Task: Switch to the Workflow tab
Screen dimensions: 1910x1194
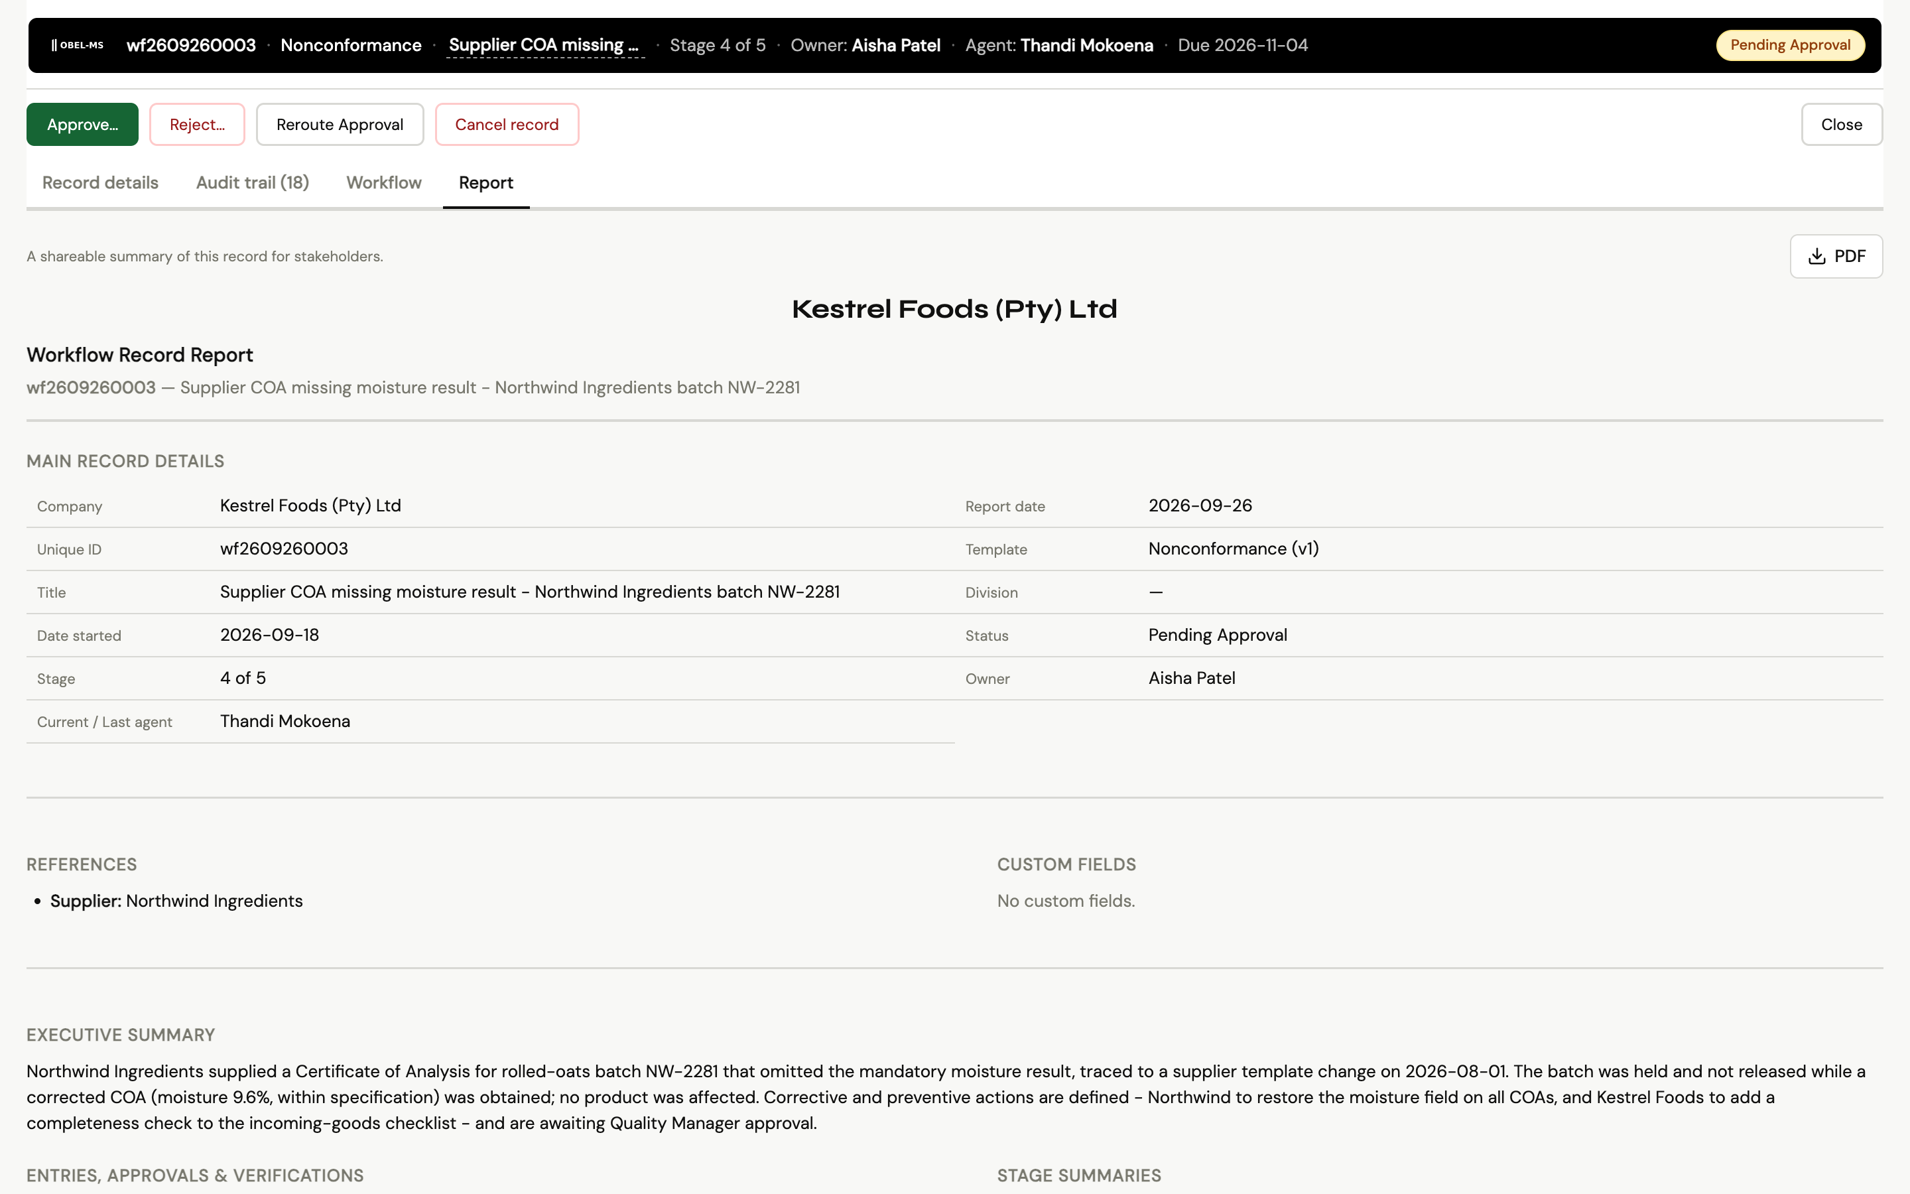Action: [383, 182]
